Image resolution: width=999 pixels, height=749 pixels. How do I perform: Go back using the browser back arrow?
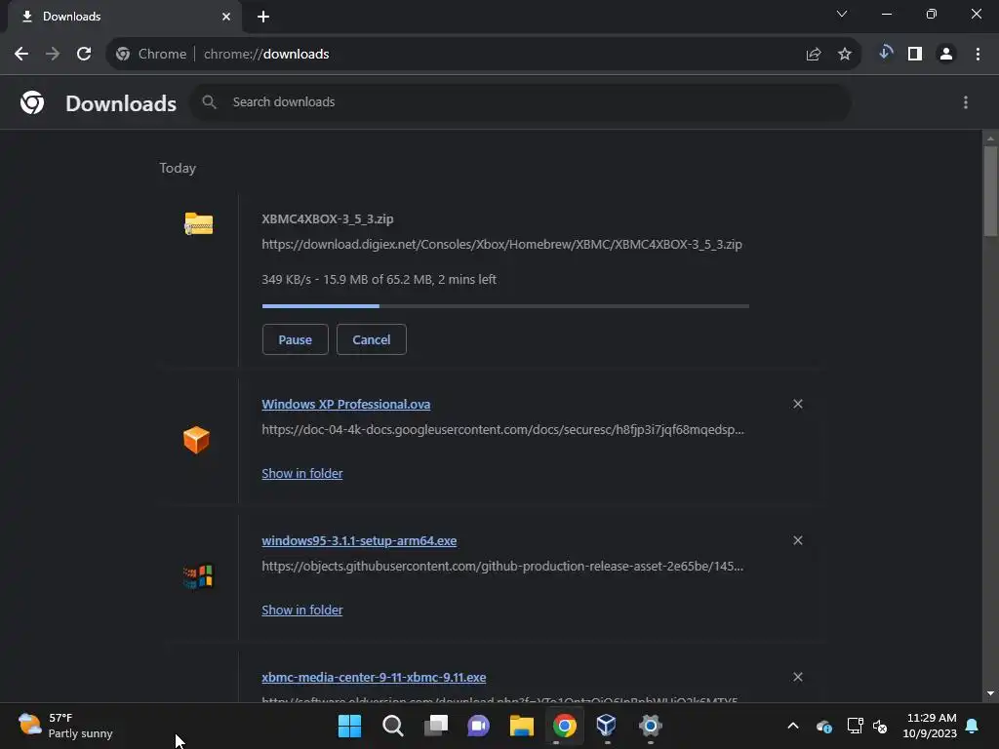point(21,55)
